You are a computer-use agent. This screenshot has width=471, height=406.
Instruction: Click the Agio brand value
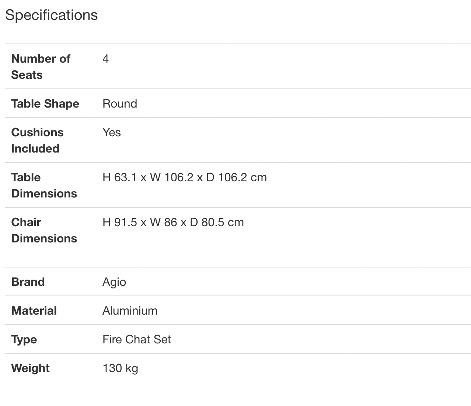click(114, 282)
